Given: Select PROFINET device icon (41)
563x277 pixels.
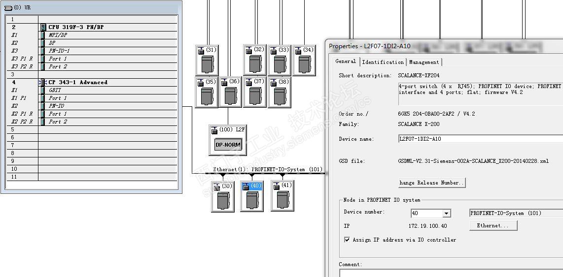Looking at the screenshot, I should [282, 197].
